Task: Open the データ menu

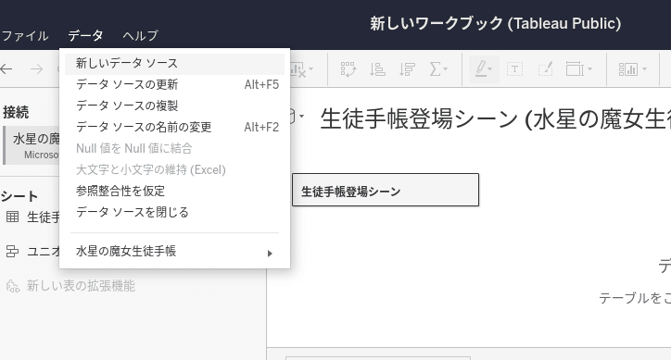Action: click(x=85, y=35)
